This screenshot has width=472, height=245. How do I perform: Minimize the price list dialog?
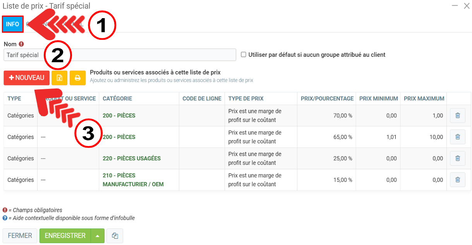click(x=454, y=6)
